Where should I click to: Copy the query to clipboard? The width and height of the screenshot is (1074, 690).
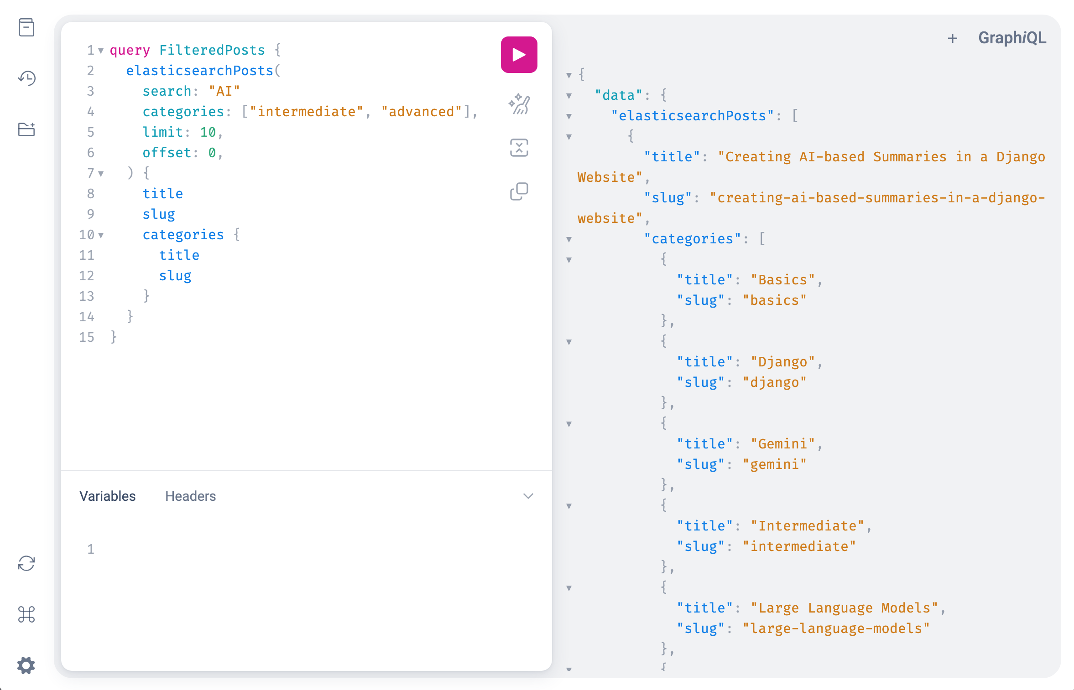tap(519, 191)
